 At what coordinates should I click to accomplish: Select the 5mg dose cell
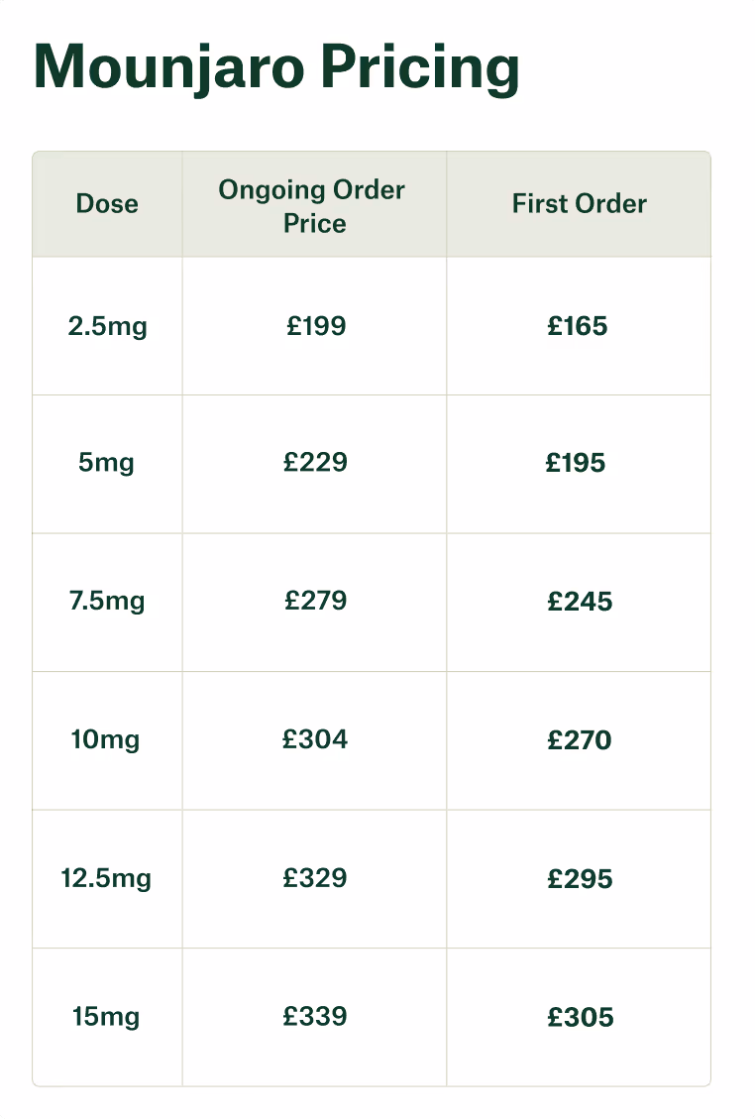pyautogui.click(x=106, y=463)
